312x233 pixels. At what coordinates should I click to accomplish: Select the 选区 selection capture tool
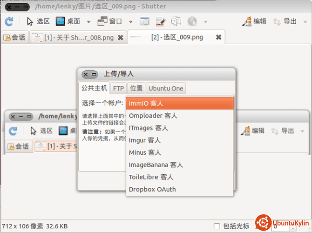(38, 21)
